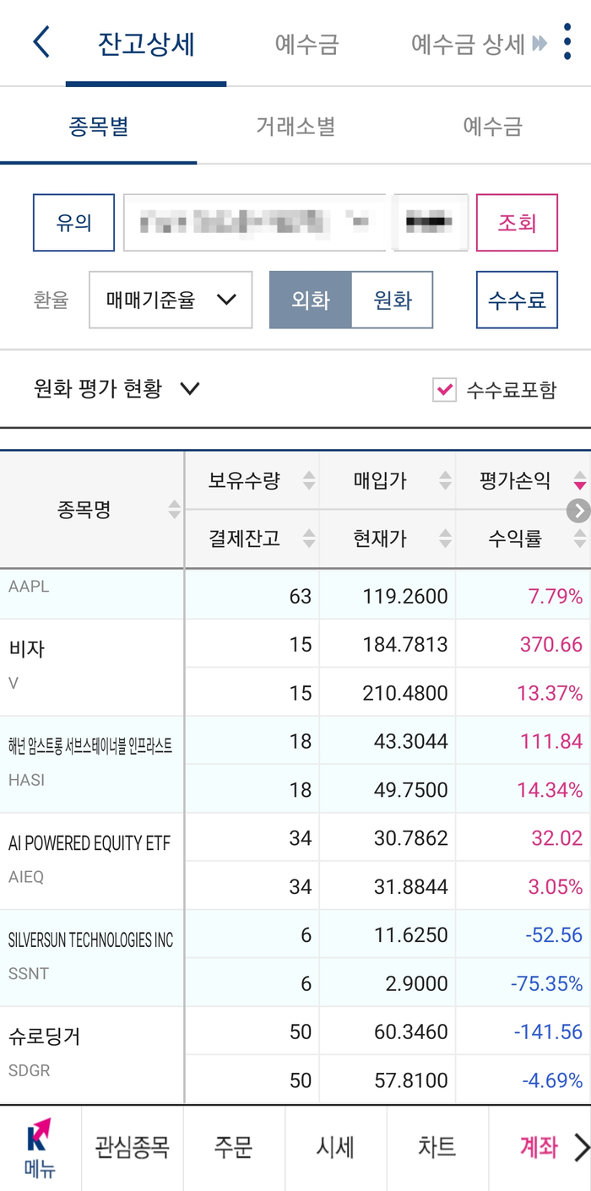Tap the 수수료 fee button

coord(517,300)
